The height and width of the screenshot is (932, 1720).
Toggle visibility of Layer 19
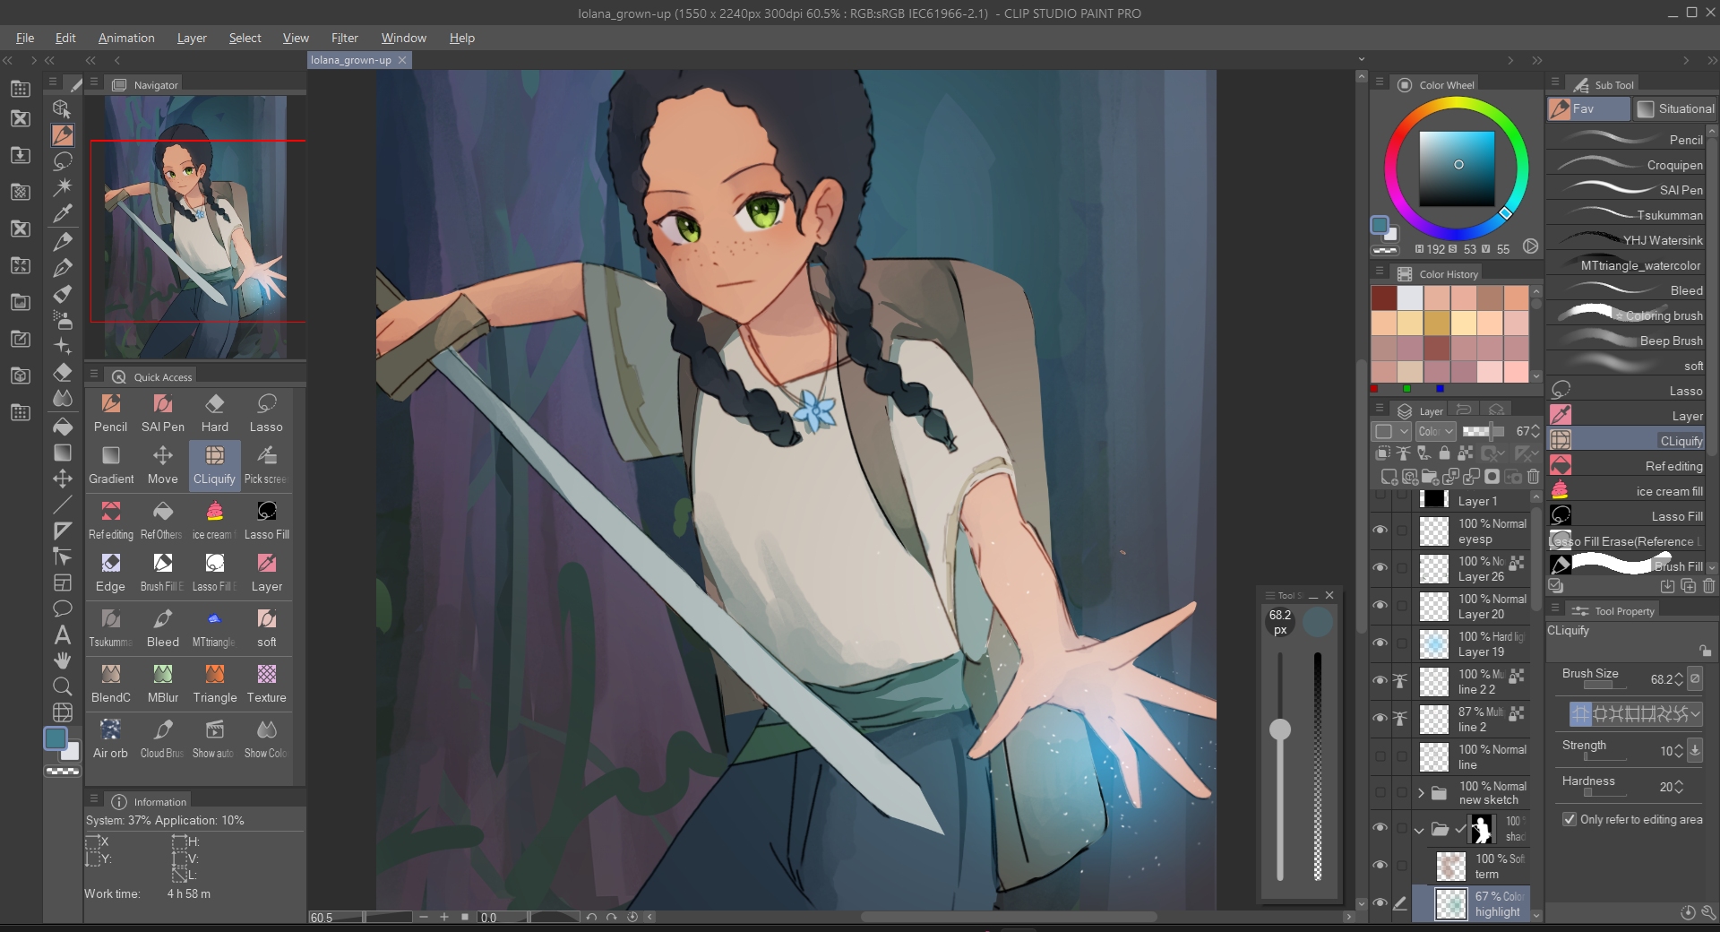pyautogui.click(x=1380, y=643)
